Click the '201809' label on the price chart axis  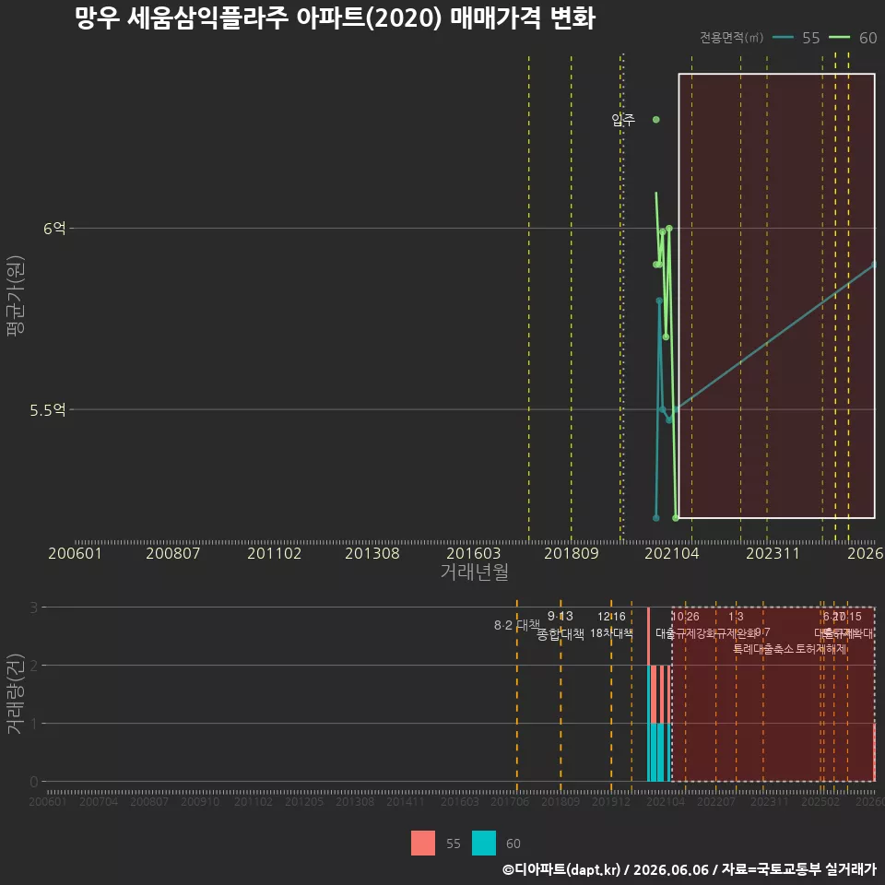[x=572, y=553]
